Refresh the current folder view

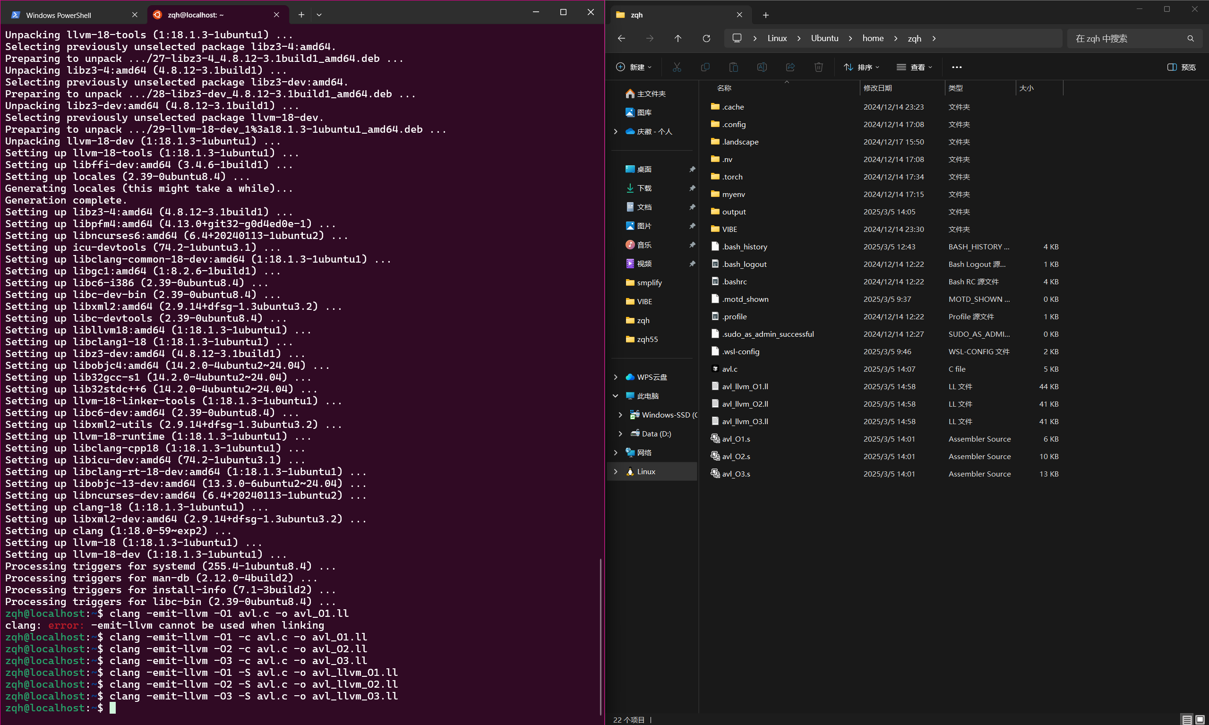pos(706,38)
